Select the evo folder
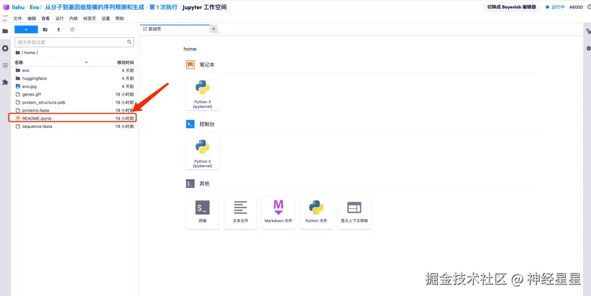This screenshot has width=591, height=296. click(74, 70)
